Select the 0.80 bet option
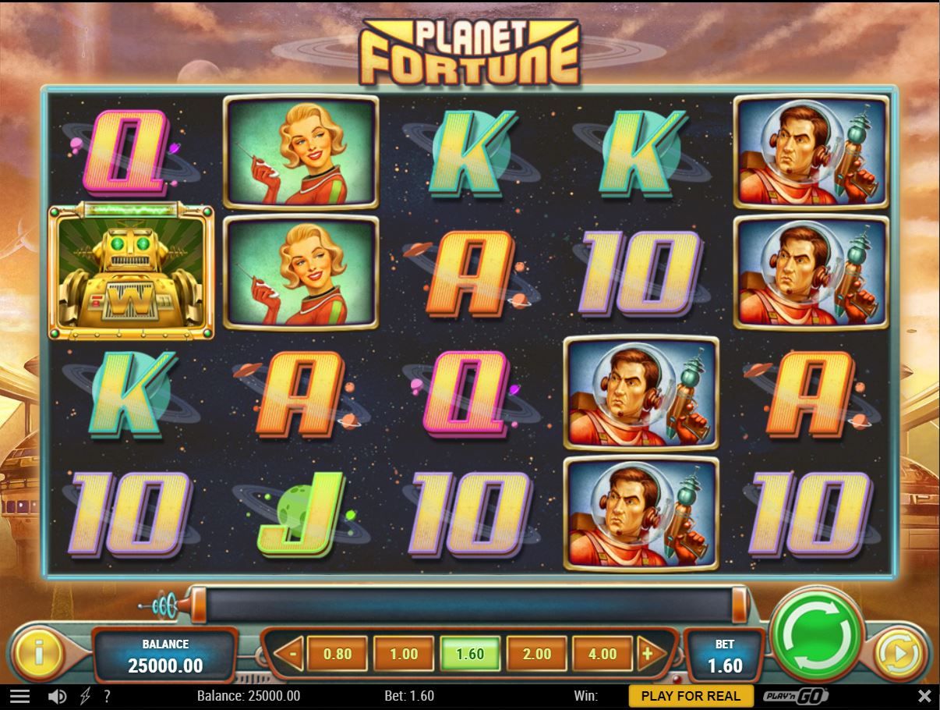Image resolution: width=940 pixels, height=710 pixels. pos(337,654)
